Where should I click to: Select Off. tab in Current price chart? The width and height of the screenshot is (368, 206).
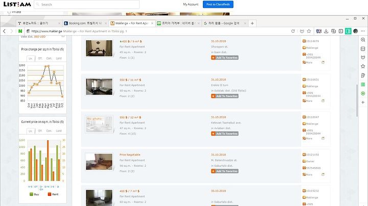pyautogui.click(x=40, y=131)
